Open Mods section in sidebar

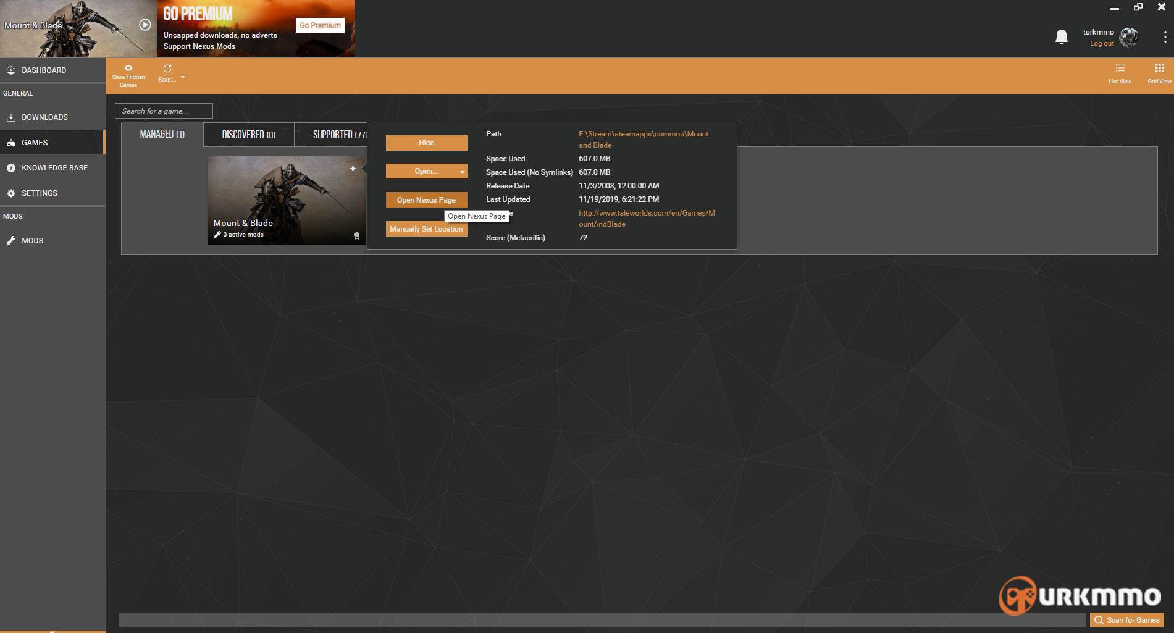[52, 241]
